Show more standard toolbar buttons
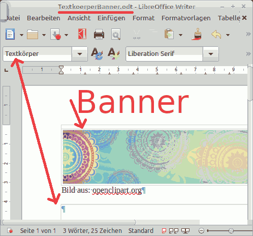The height and width of the screenshot is (236, 253). [248, 34]
